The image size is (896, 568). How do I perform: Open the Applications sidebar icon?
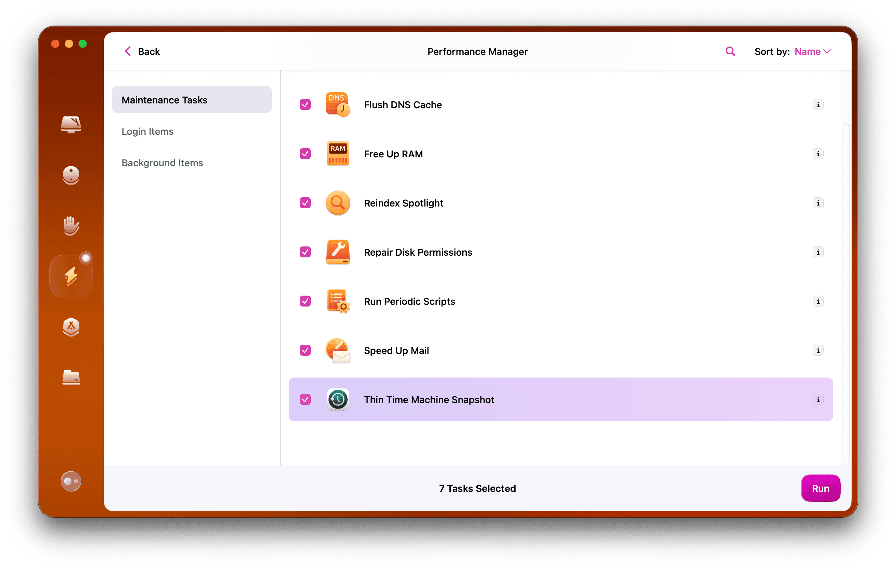71,327
